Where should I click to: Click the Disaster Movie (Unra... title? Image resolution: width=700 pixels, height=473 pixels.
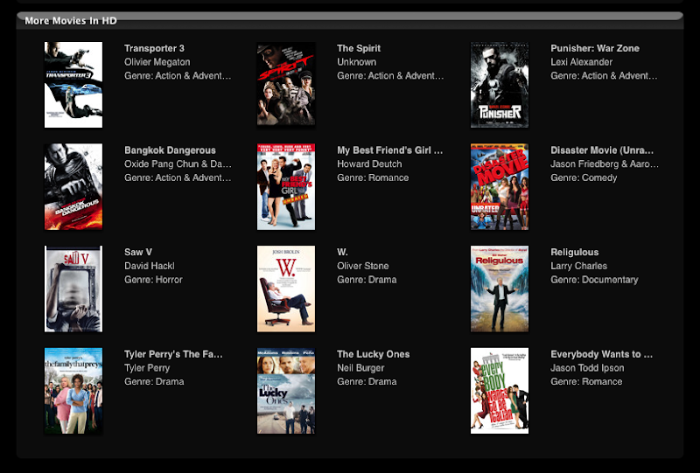point(602,150)
